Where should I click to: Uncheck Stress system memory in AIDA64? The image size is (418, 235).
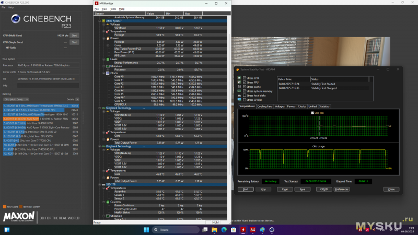point(245,91)
